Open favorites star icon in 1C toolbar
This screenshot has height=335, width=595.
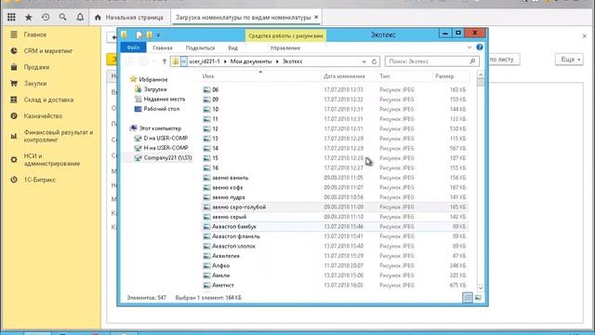click(29, 17)
